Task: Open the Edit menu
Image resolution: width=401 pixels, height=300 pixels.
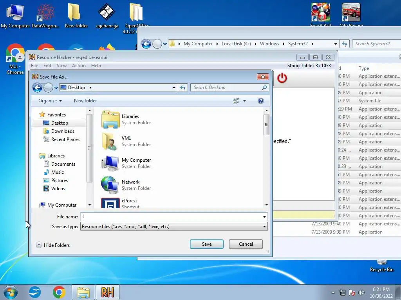Action: pyautogui.click(x=47, y=66)
